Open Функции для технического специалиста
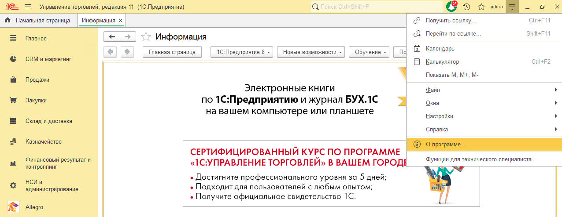This screenshot has width=562, height=217. (484, 159)
